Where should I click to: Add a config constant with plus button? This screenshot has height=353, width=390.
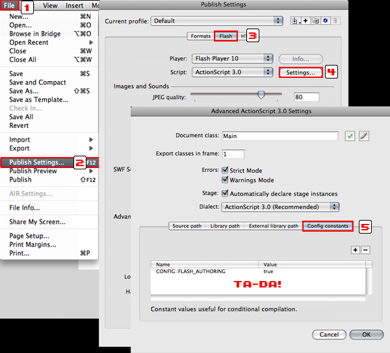coord(356,250)
